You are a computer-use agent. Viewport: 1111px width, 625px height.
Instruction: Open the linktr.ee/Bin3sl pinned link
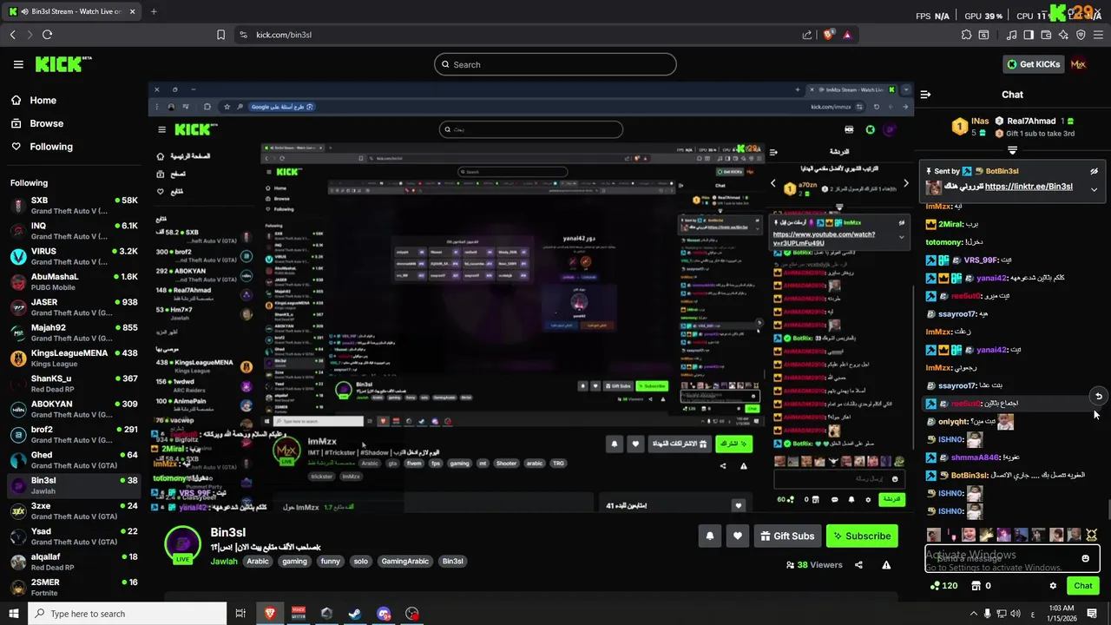point(1029,187)
